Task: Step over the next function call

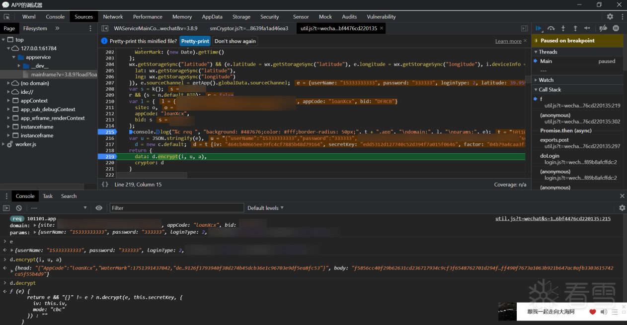Action: [x=551, y=28]
